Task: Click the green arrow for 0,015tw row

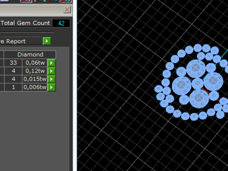Action: tap(51, 79)
